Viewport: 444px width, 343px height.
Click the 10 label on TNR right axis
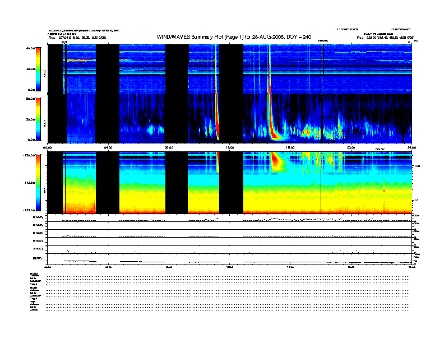[416, 201]
